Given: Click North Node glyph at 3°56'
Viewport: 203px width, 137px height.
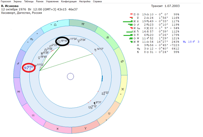Looking at the screenshot, I should point(46,50).
